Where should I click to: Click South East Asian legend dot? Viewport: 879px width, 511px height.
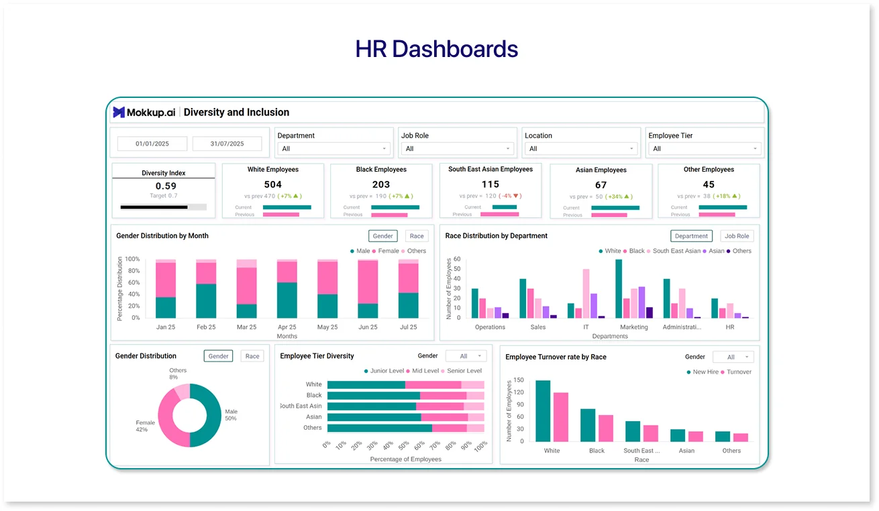[x=649, y=251]
